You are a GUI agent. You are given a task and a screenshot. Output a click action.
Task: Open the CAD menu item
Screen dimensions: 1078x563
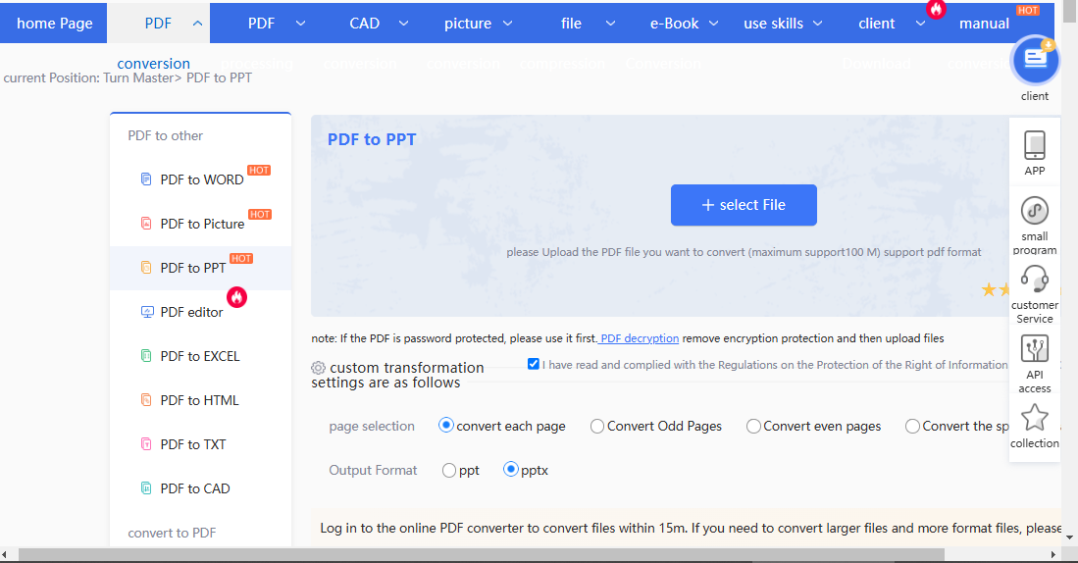coord(364,24)
